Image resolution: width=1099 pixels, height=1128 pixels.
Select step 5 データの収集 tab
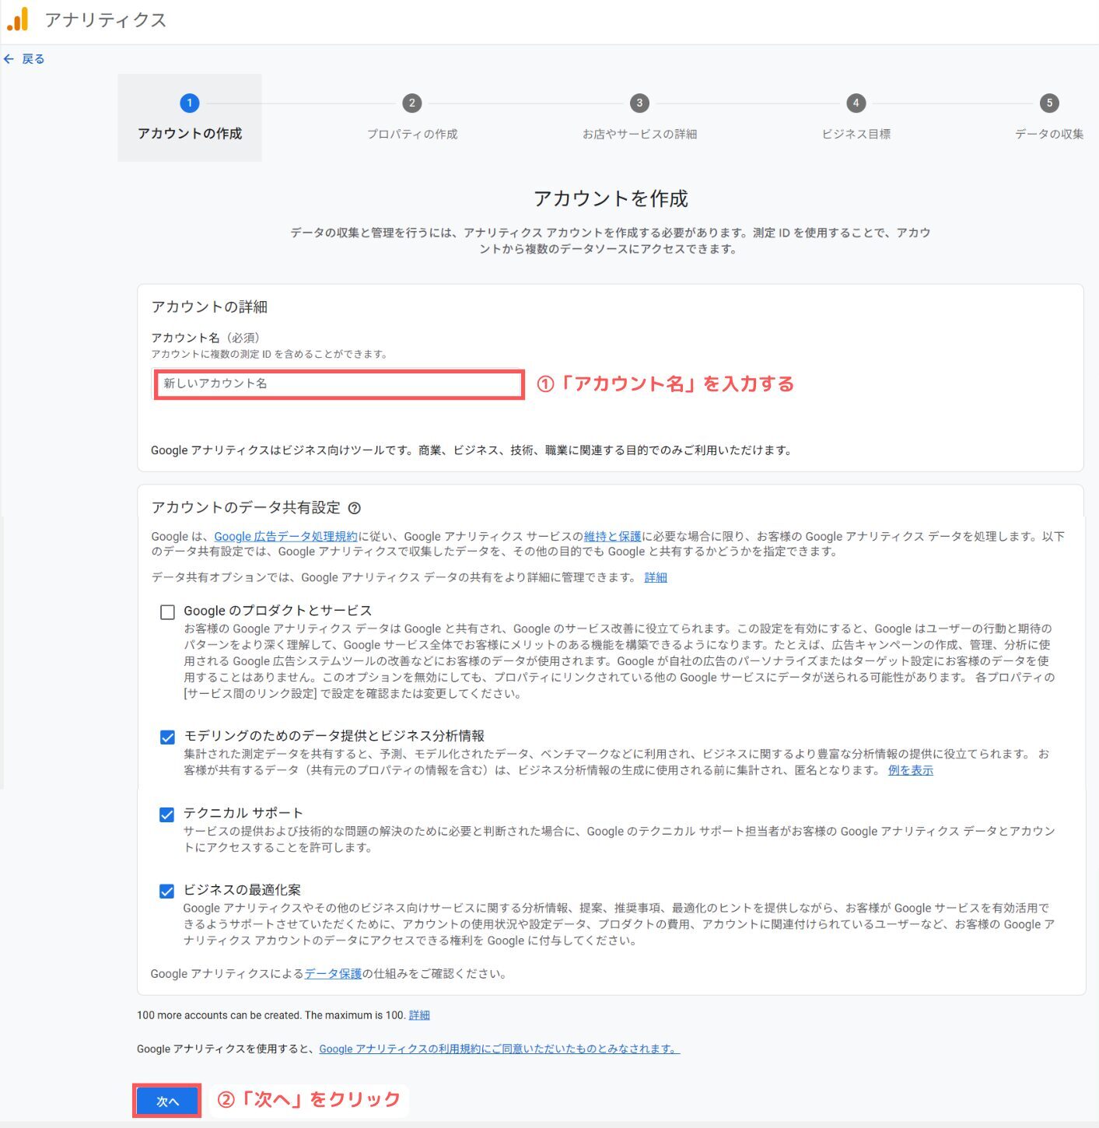(x=1048, y=117)
